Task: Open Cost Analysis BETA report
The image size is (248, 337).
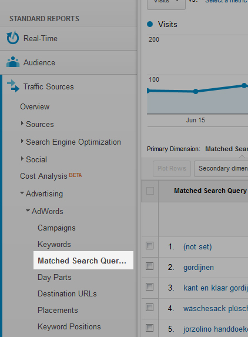Action: (x=51, y=176)
